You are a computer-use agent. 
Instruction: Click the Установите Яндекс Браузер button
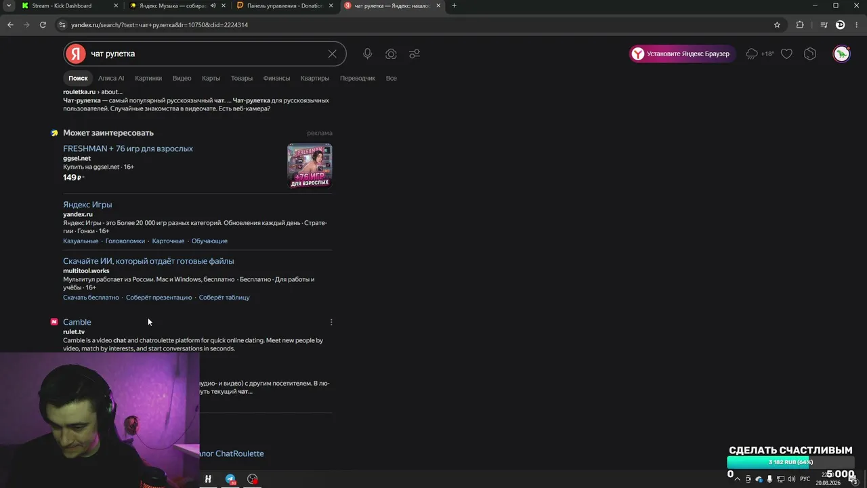point(682,54)
